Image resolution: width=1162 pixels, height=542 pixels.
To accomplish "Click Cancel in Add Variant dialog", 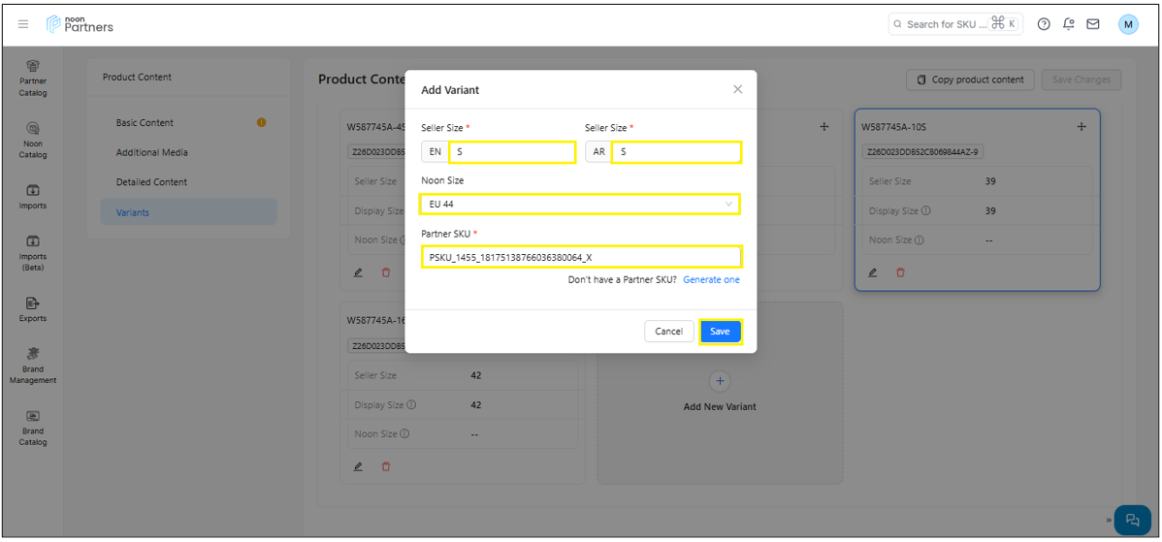I will click(668, 332).
